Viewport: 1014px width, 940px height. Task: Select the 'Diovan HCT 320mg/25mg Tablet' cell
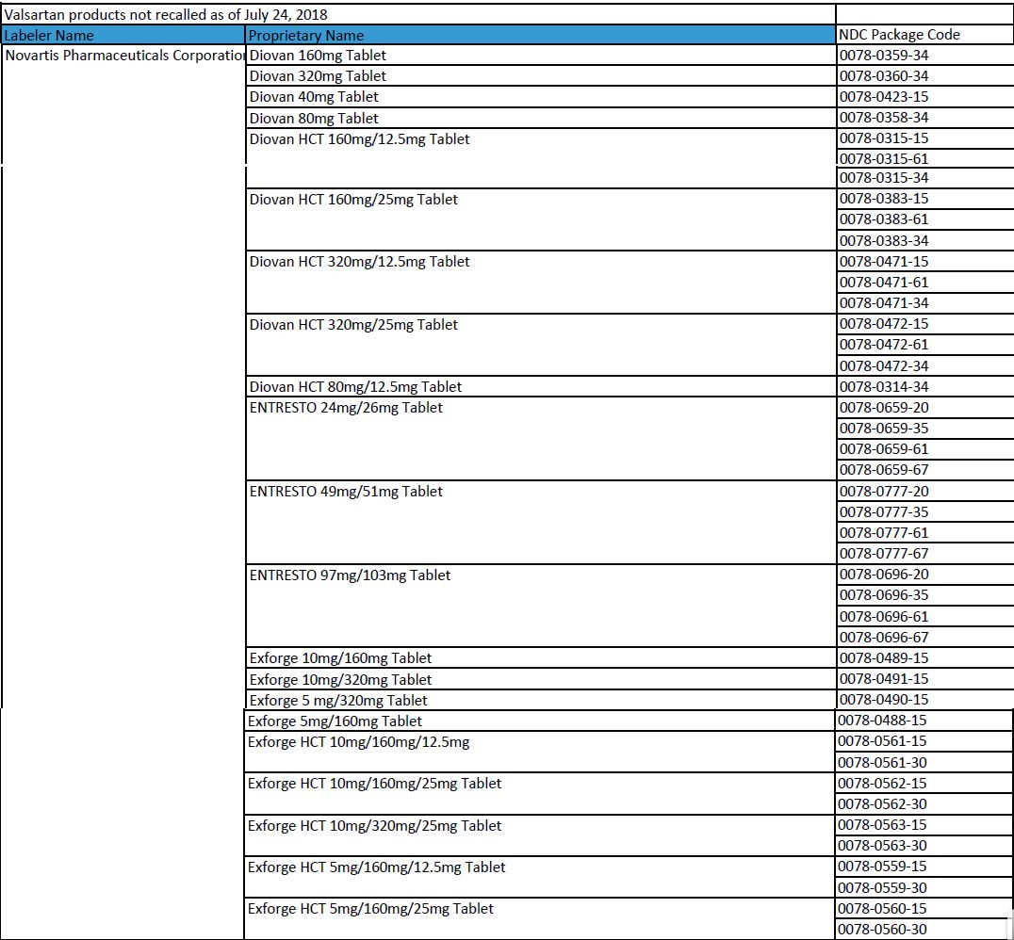click(x=541, y=345)
